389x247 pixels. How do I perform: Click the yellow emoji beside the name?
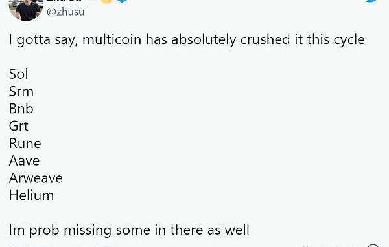[106, 1]
